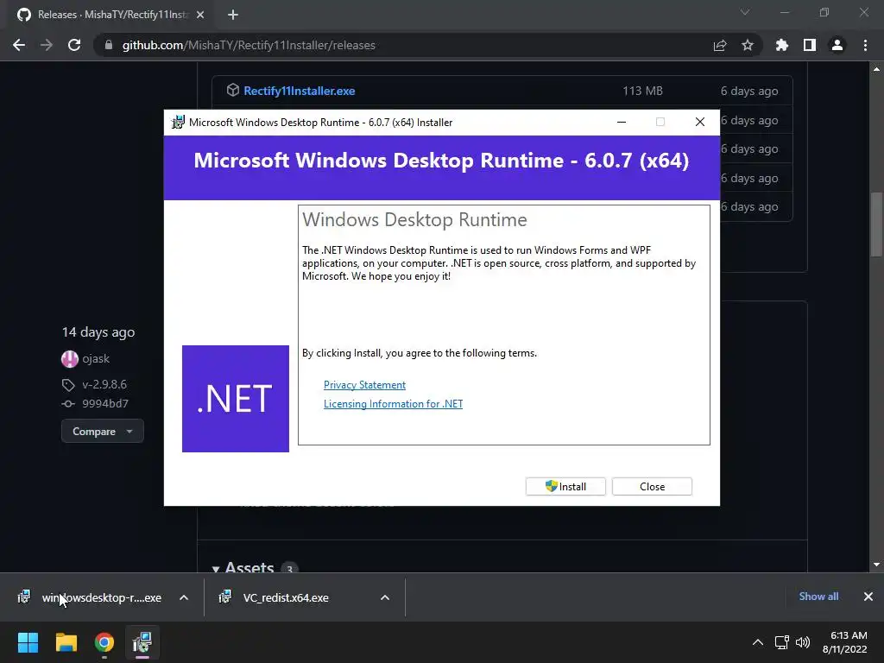Click the tag icon next to v-2.9.8.6

68,385
